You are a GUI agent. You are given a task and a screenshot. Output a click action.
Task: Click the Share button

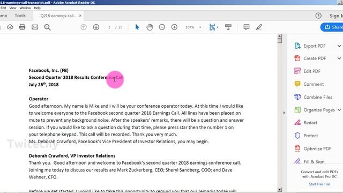[332, 27]
